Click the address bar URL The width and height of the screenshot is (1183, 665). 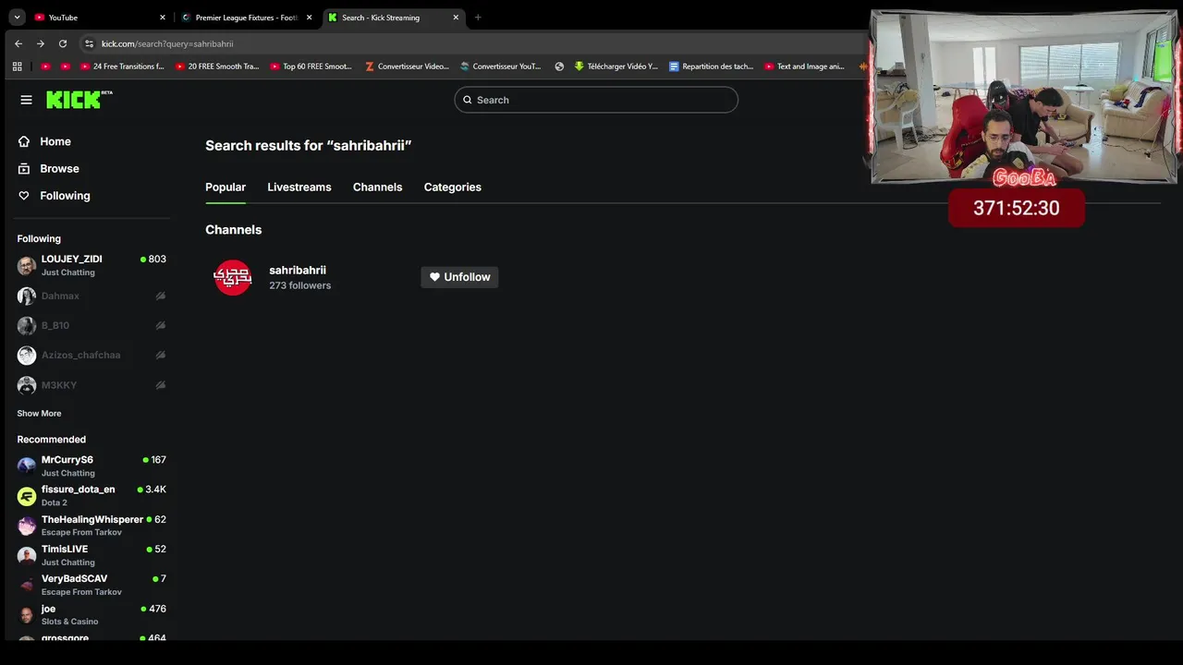[x=167, y=43]
